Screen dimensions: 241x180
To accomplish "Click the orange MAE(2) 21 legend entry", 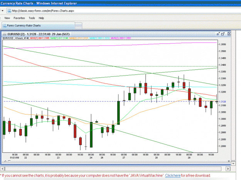I will 79,38.
